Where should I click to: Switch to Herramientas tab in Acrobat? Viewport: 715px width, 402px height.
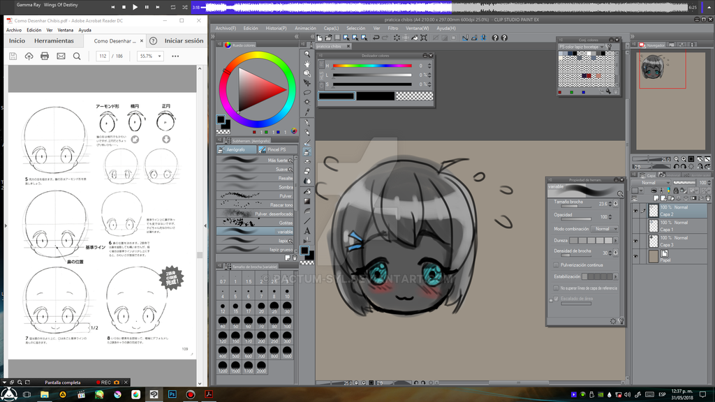click(x=54, y=40)
